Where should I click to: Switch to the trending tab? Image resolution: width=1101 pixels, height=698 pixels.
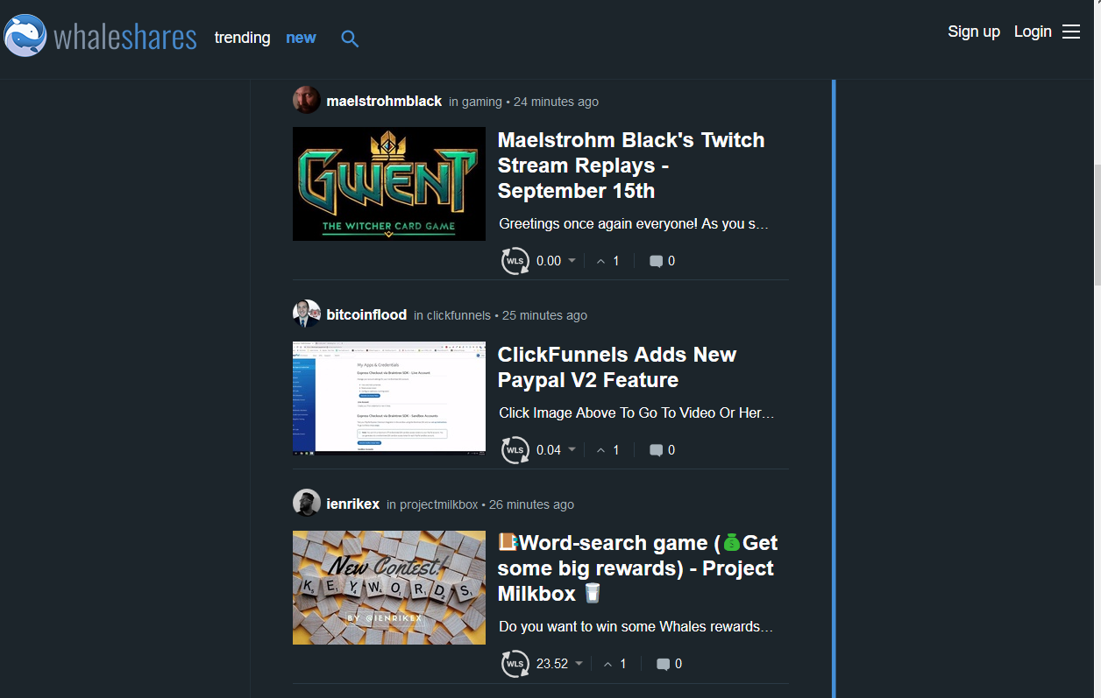point(243,38)
